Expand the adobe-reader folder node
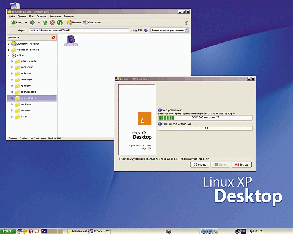The image size is (293, 234). [x=12, y=61]
